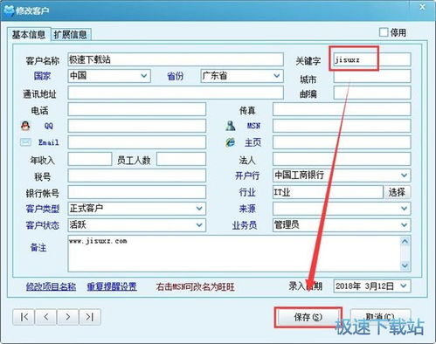436x344 pixels.
Task: Focus the Email input field
Action: 137,142
